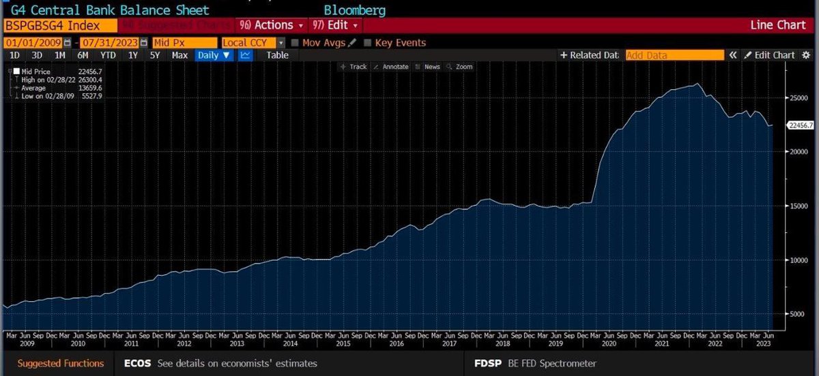
Task: Activate the Track crosshair tool
Action: click(x=353, y=67)
